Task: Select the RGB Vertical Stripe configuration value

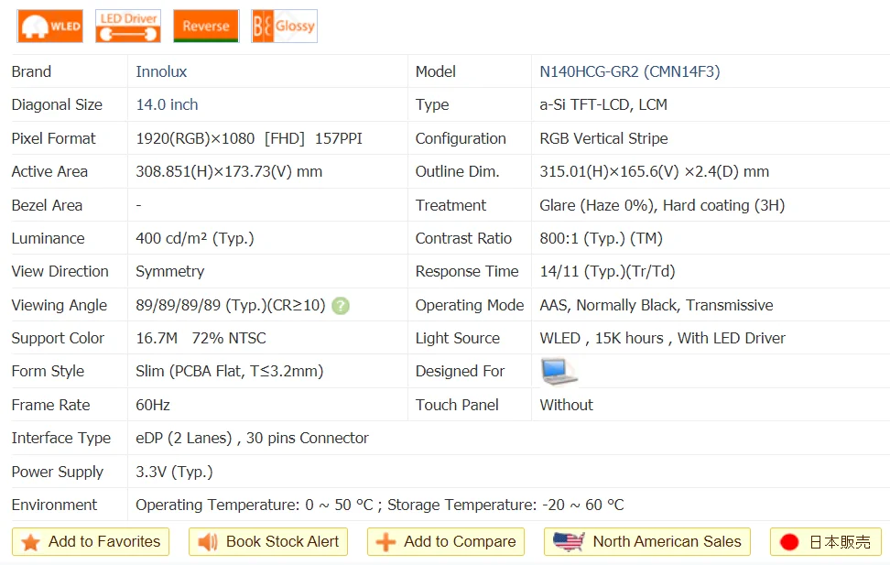Action: tap(603, 138)
